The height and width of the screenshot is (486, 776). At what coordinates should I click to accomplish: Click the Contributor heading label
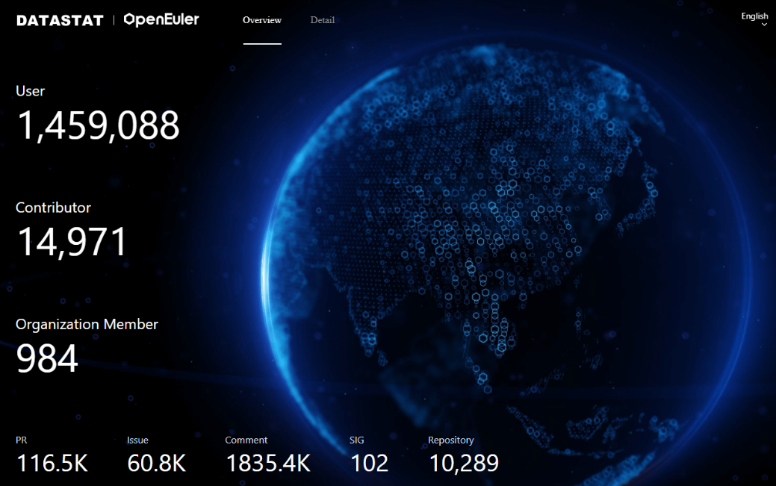click(53, 208)
